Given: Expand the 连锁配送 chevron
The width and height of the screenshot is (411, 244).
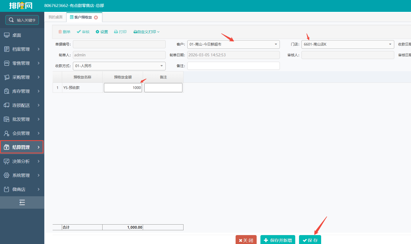Looking at the screenshot, I should [39, 105].
